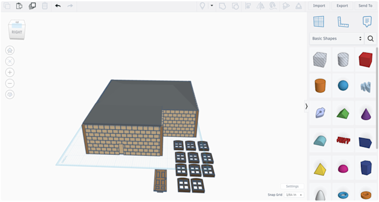Collapse the shapes panel with the chevron
The width and height of the screenshot is (379, 202).
click(306, 106)
